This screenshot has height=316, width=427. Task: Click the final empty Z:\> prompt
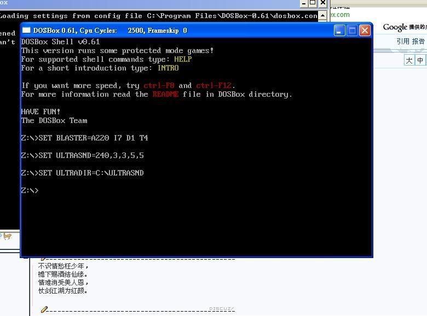[x=30, y=190]
